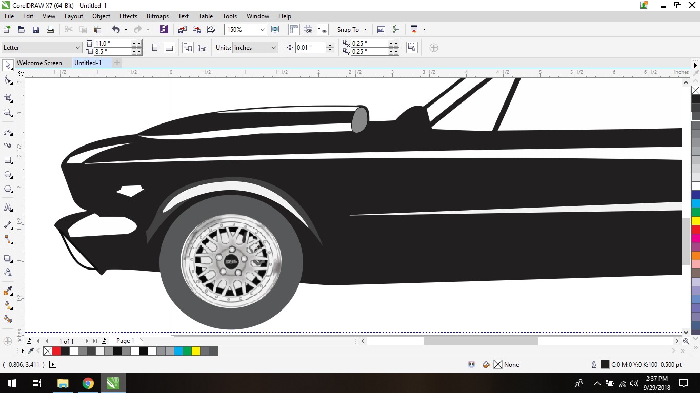Activate the Text tool

point(8,208)
